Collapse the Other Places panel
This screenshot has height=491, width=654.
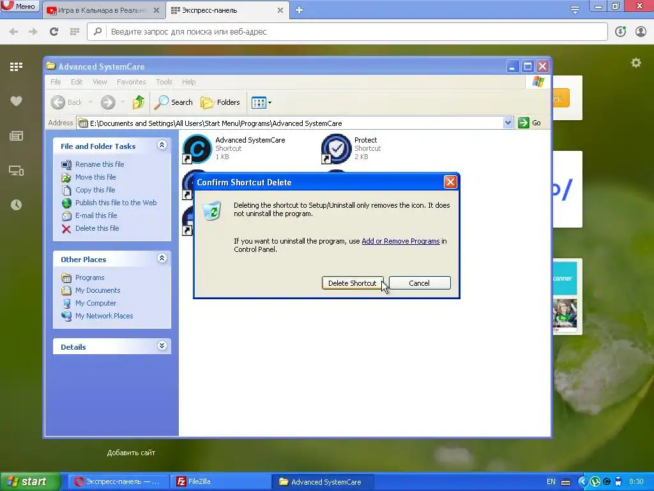[162, 258]
